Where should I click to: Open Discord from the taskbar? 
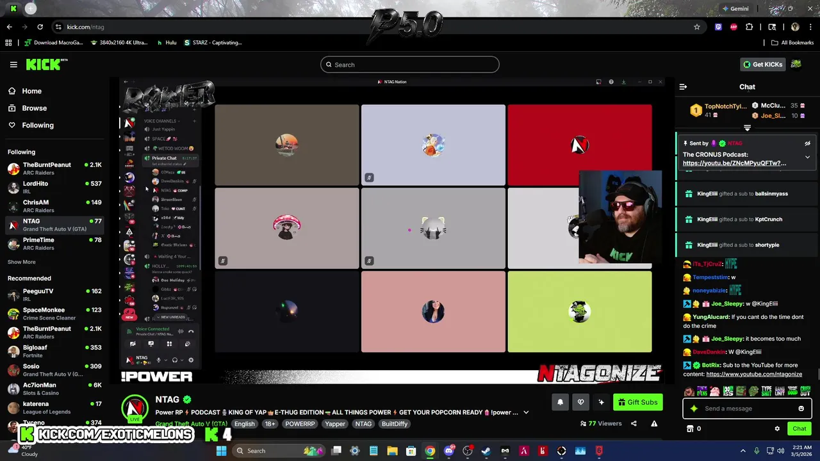[x=449, y=451]
